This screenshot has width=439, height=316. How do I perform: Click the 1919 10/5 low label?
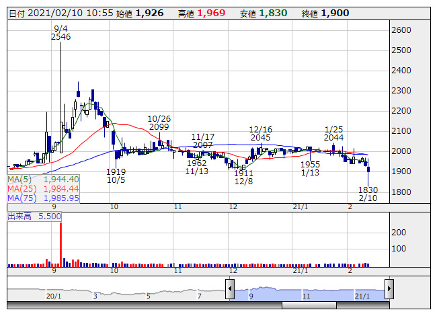tap(116, 176)
